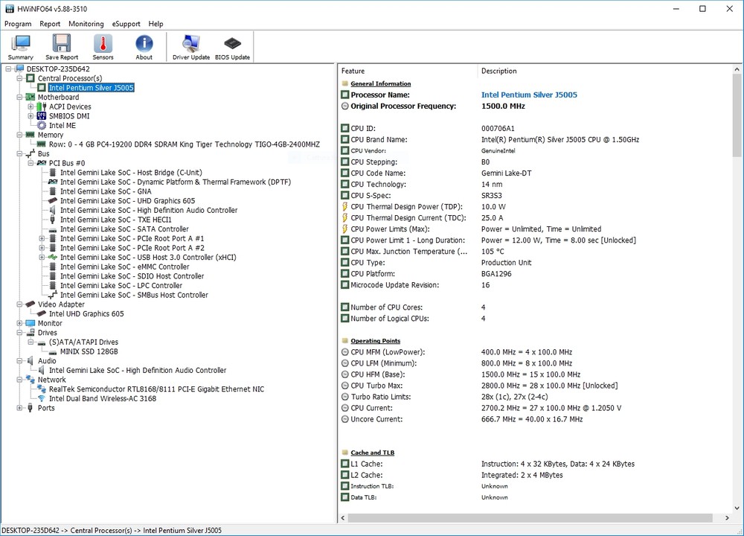
Task: Expand the ACPI Devices node
Action: (x=31, y=106)
